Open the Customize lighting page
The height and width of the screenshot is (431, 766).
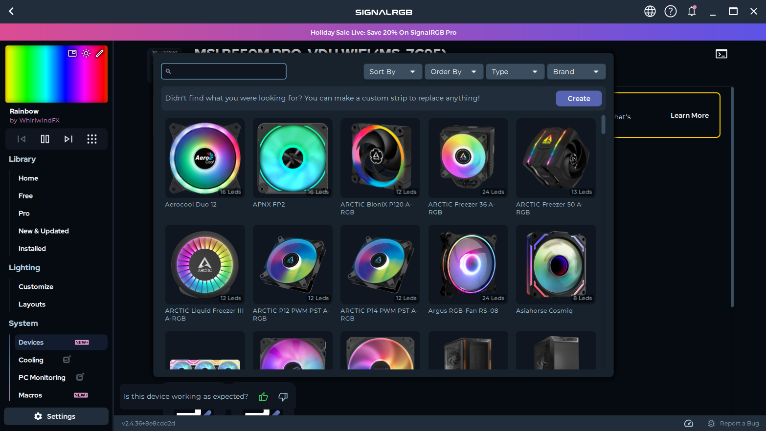point(36,287)
